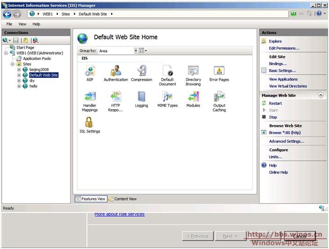Select Start Page in Connections tree
Viewport: 329px width, 249px height.
pyautogui.click(x=25, y=48)
